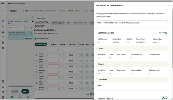Go back to Hours+ Projects
Image resolution: width=173 pixels, height=100 pixels.
coord(17,4)
